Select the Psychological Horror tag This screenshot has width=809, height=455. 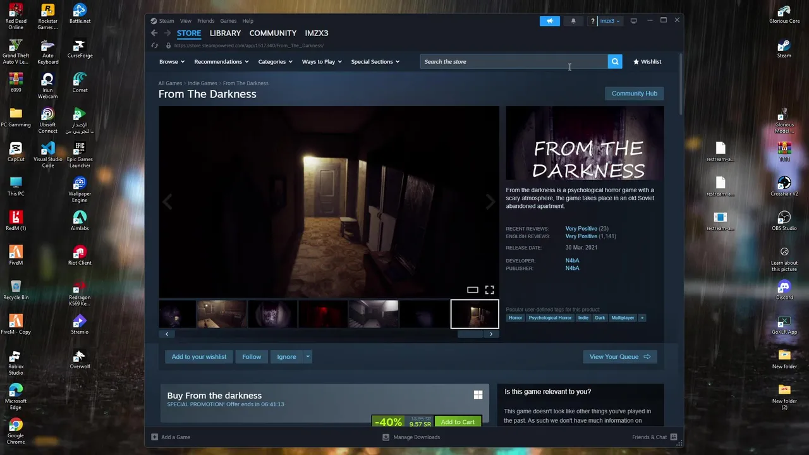pyautogui.click(x=550, y=318)
